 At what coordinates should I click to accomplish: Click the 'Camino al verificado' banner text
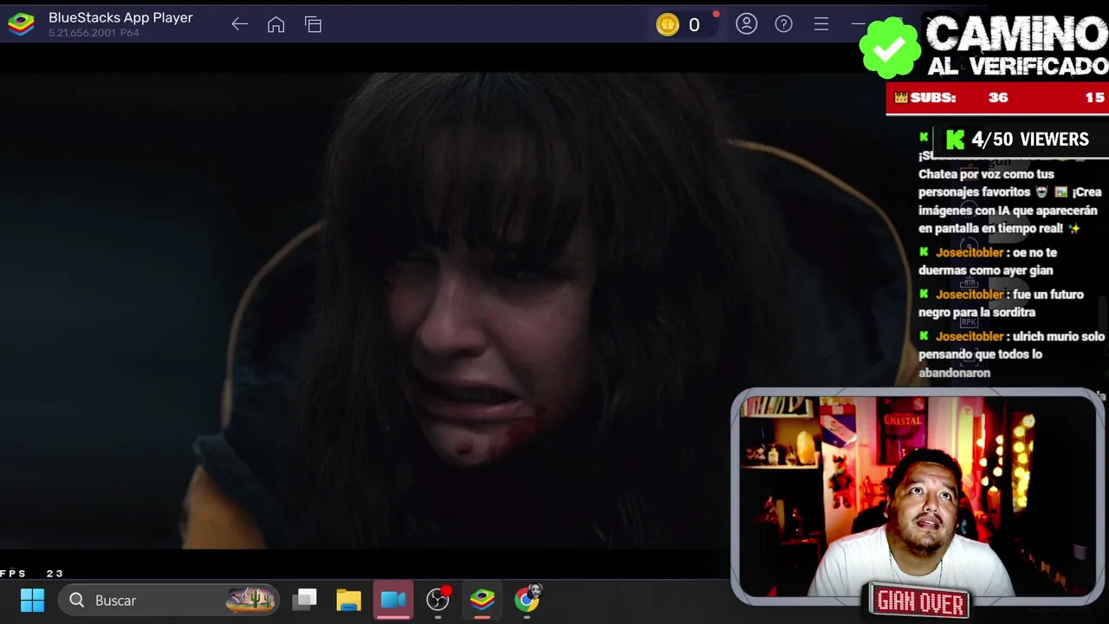pos(1017,46)
